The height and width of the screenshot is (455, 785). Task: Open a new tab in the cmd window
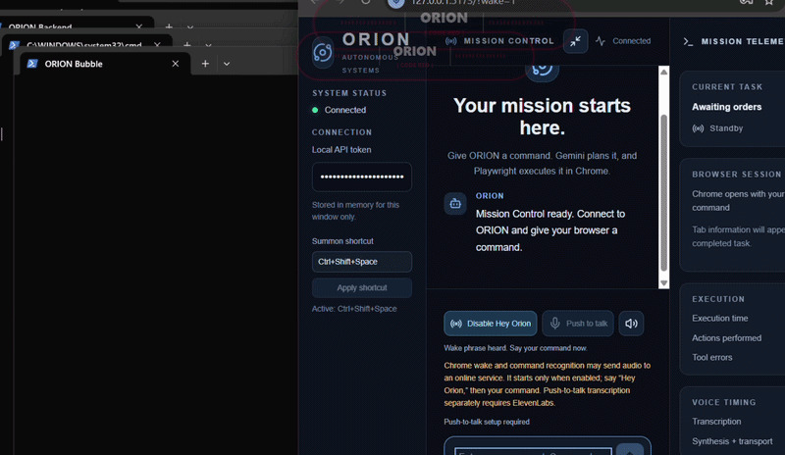186,45
